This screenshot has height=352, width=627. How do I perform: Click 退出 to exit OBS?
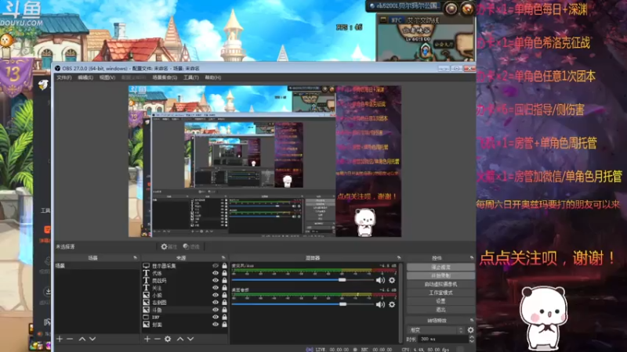(x=440, y=310)
